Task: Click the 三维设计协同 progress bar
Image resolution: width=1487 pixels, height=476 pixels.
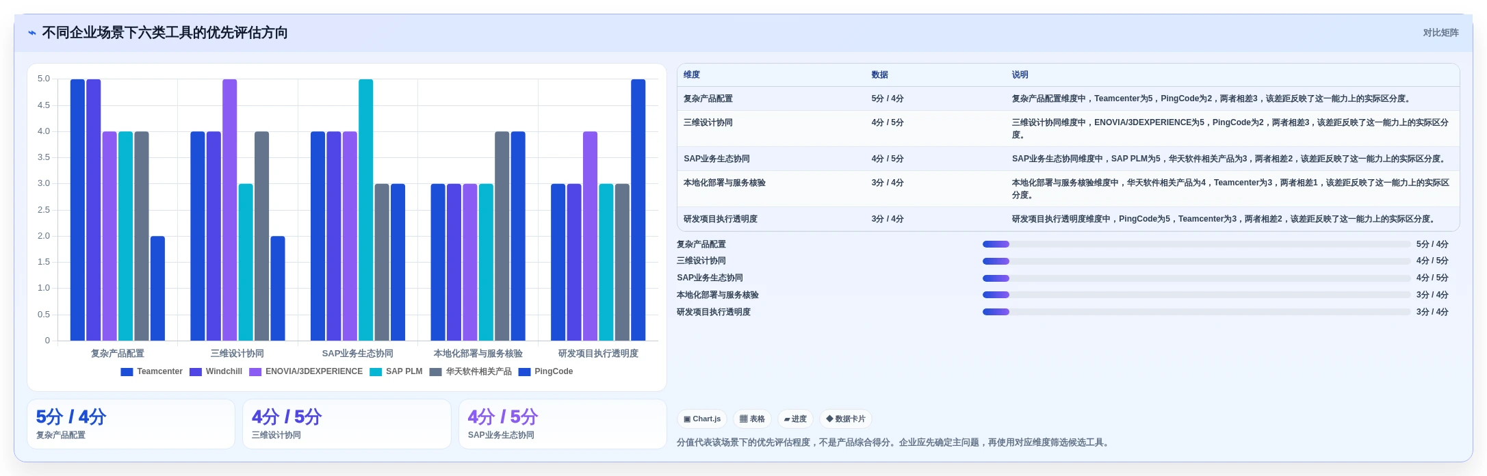Action: pyautogui.click(x=1196, y=261)
